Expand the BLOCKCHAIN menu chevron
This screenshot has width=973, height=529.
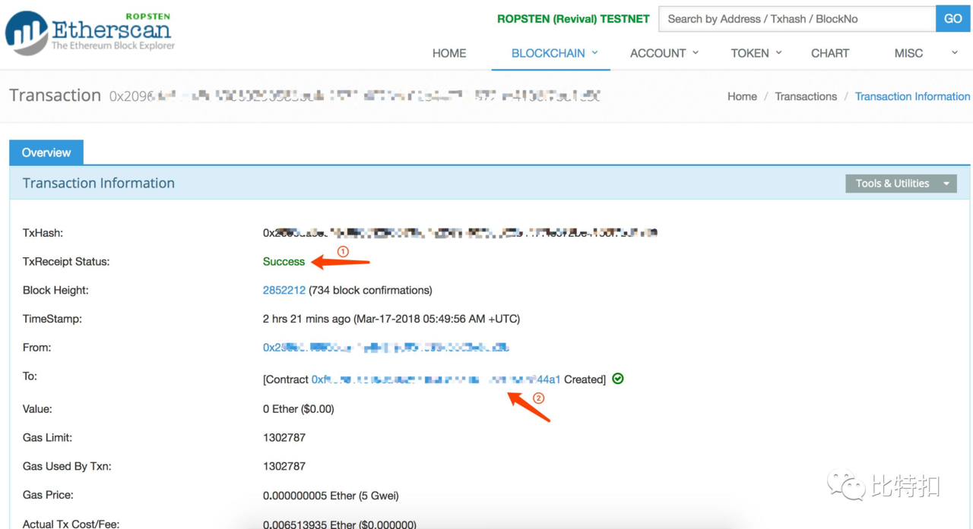click(x=595, y=52)
